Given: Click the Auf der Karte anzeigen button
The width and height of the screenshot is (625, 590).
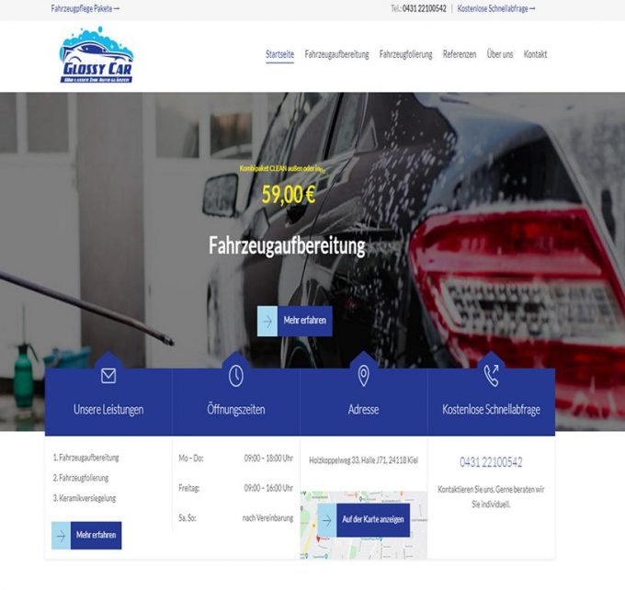Looking at the screenshot, I should tap(364, 520).
